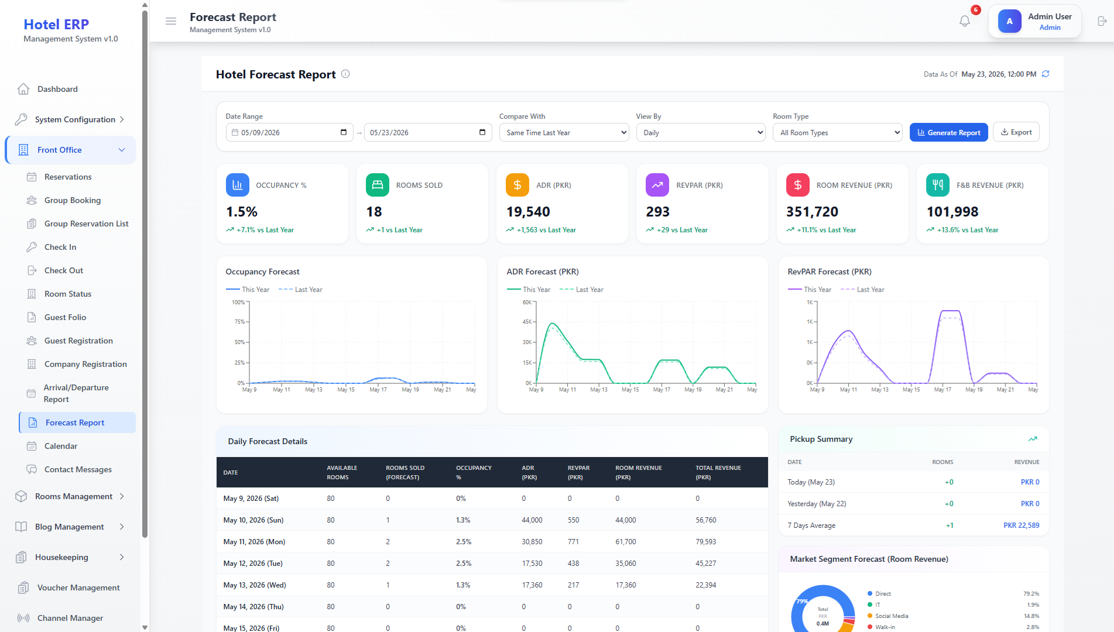Image resolution: width=1114 pixels, height=632 pixels.
Task: Toggle This Year legend in RevPAR Forecast
Action: click(810, 290)
